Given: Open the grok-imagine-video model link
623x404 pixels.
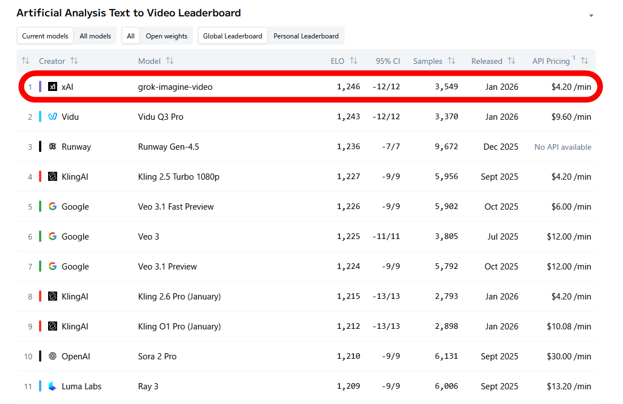Looking at the screenshot, I should pos(175,87).
